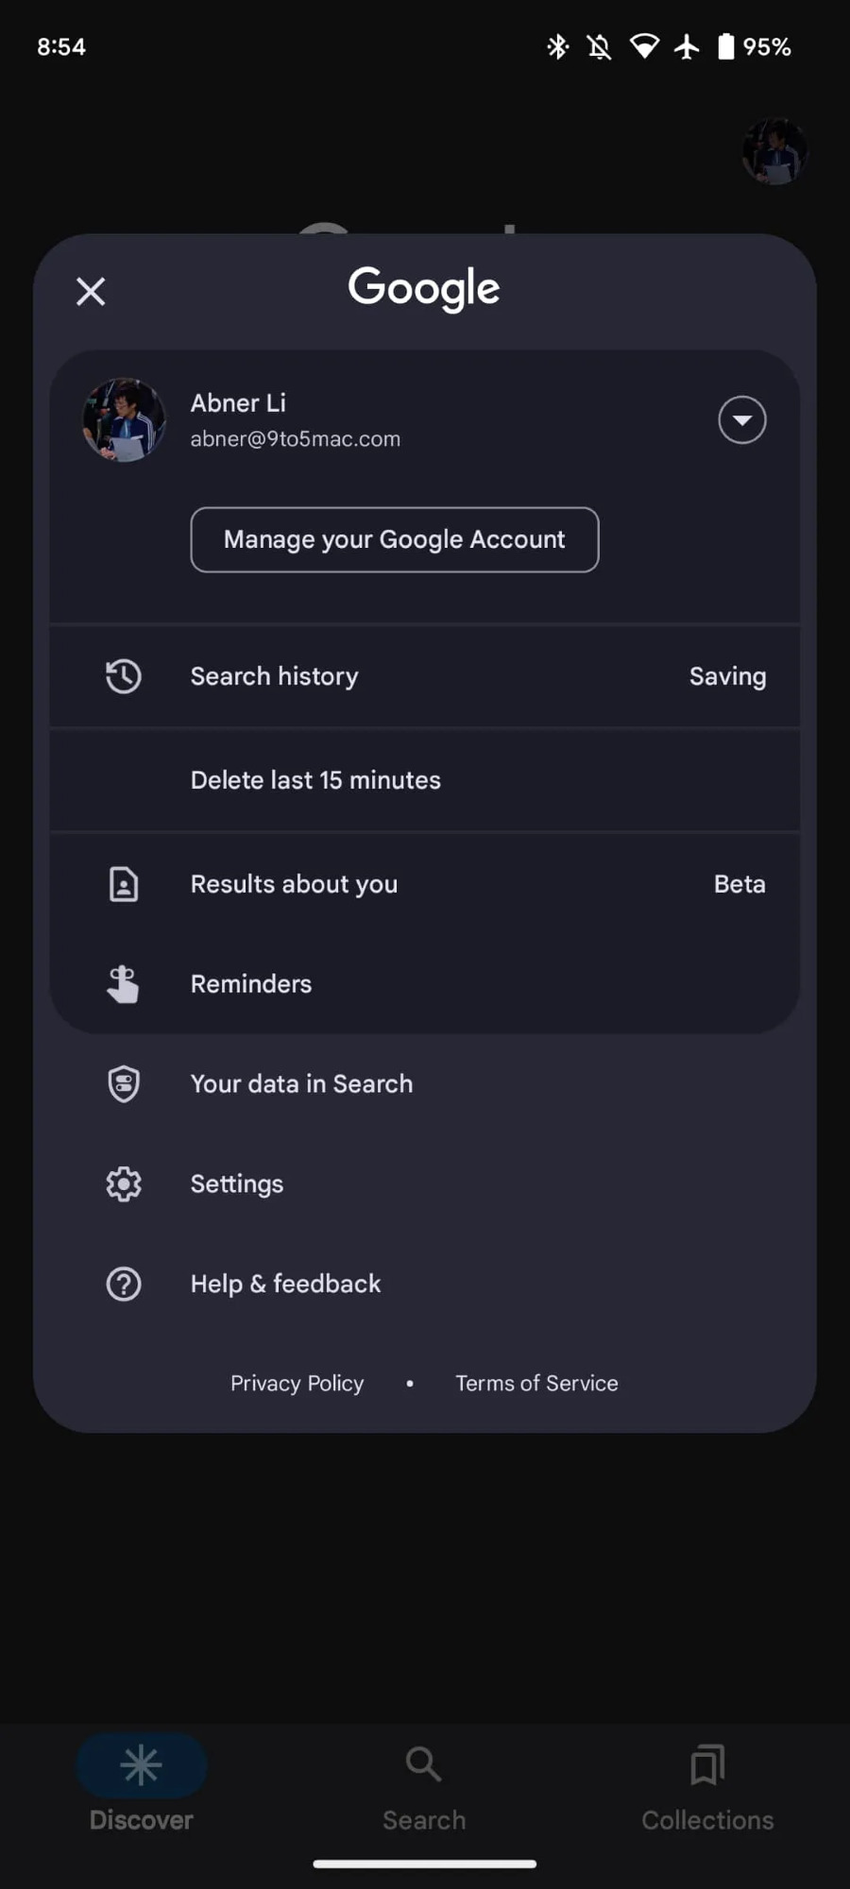
Task: Select the Reminders menu entry text
Action: pyautogui.click(x=251, y=984)
